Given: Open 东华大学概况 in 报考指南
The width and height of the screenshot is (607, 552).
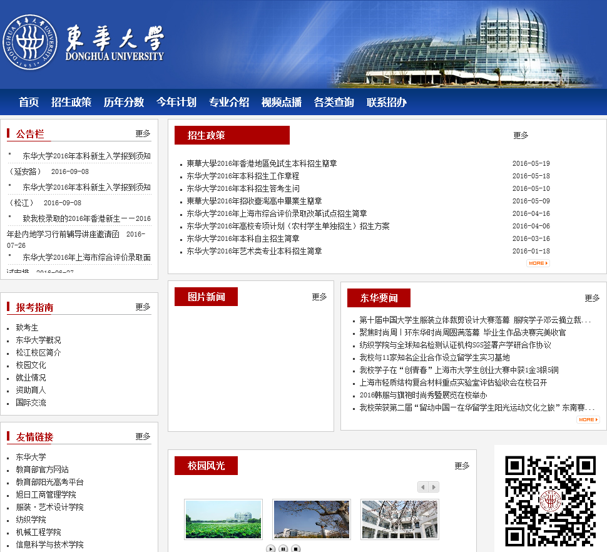Looking at the screenshot, I should tap(38, 340).
